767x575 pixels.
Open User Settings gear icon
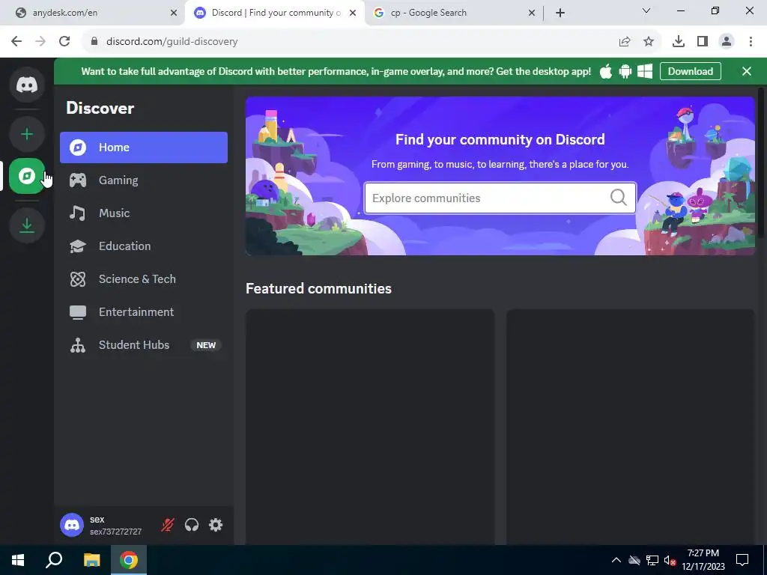[216, 525]
